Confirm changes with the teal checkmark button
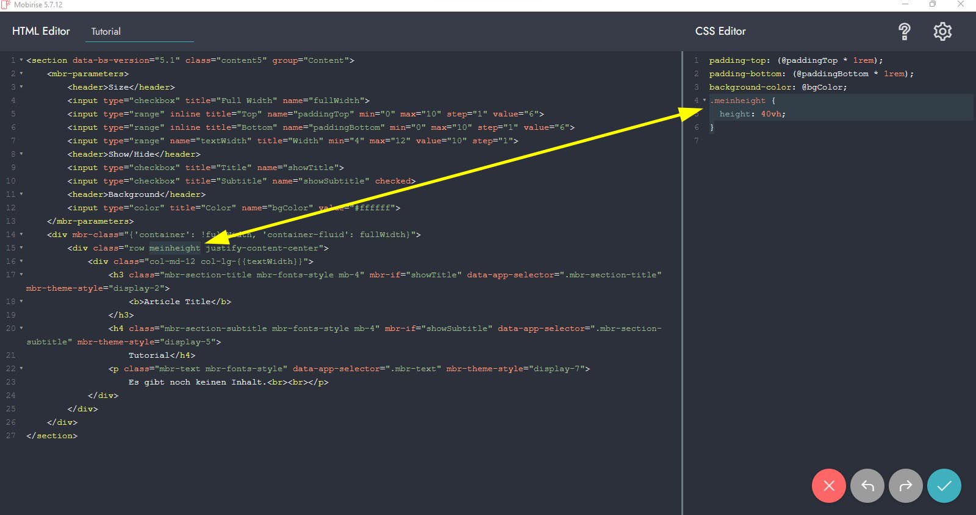Image resolution: width=976 pixels, height=515 pixels. (x=944, y=486)
